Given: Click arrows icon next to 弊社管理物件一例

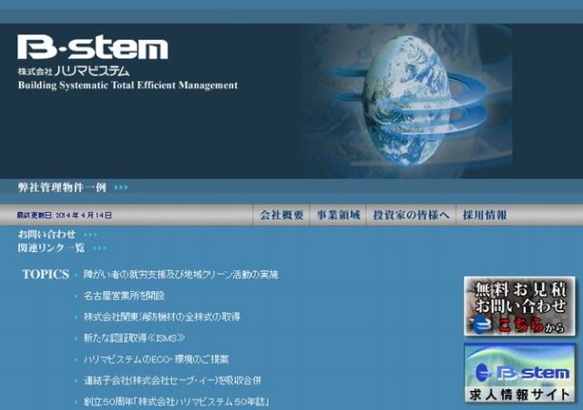Looking at the screenshot, I should click(x=121, y=188).
